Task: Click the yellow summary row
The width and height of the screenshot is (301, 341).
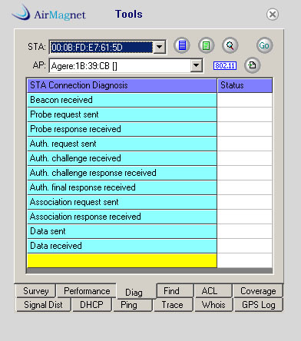Action: click(122, 261)
